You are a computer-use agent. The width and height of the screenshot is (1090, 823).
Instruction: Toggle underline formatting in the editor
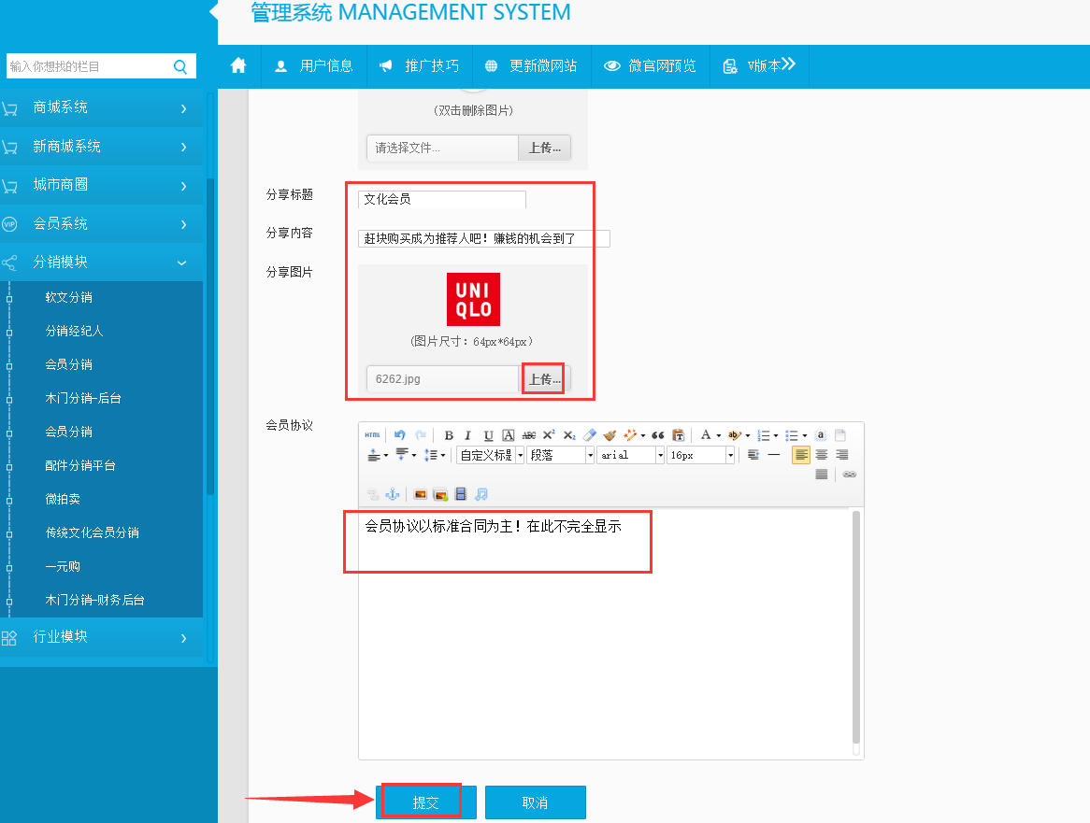(x=488, y=435)
